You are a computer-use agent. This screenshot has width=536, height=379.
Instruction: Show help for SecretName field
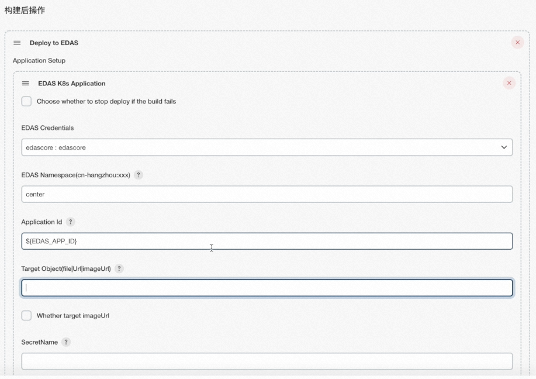coord(66,342)
